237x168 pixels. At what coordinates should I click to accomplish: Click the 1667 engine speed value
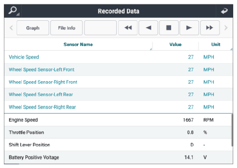(188, 120)
